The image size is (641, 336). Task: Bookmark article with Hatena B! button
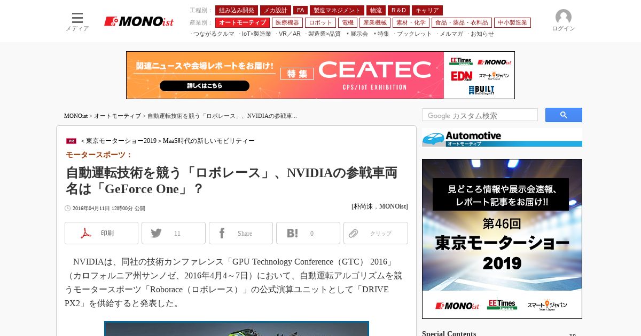click(308, 233)
